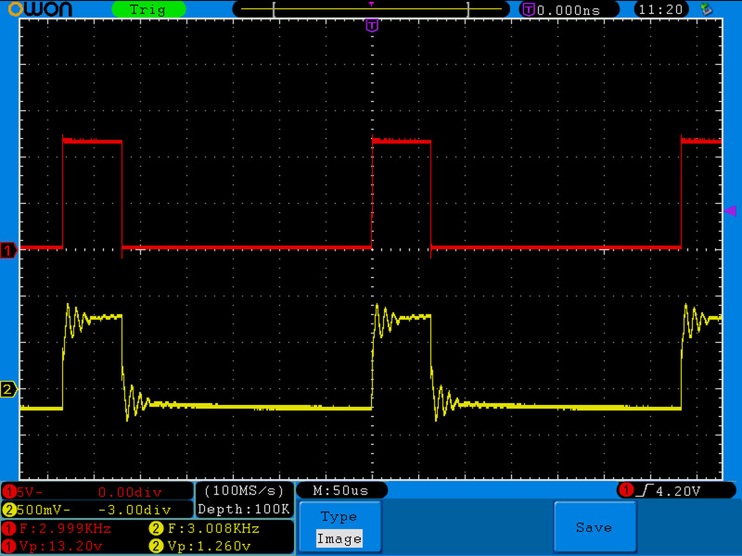Click the purple T trigger position marker
This screenshot has height=556, width=742.
coord(372,25)
